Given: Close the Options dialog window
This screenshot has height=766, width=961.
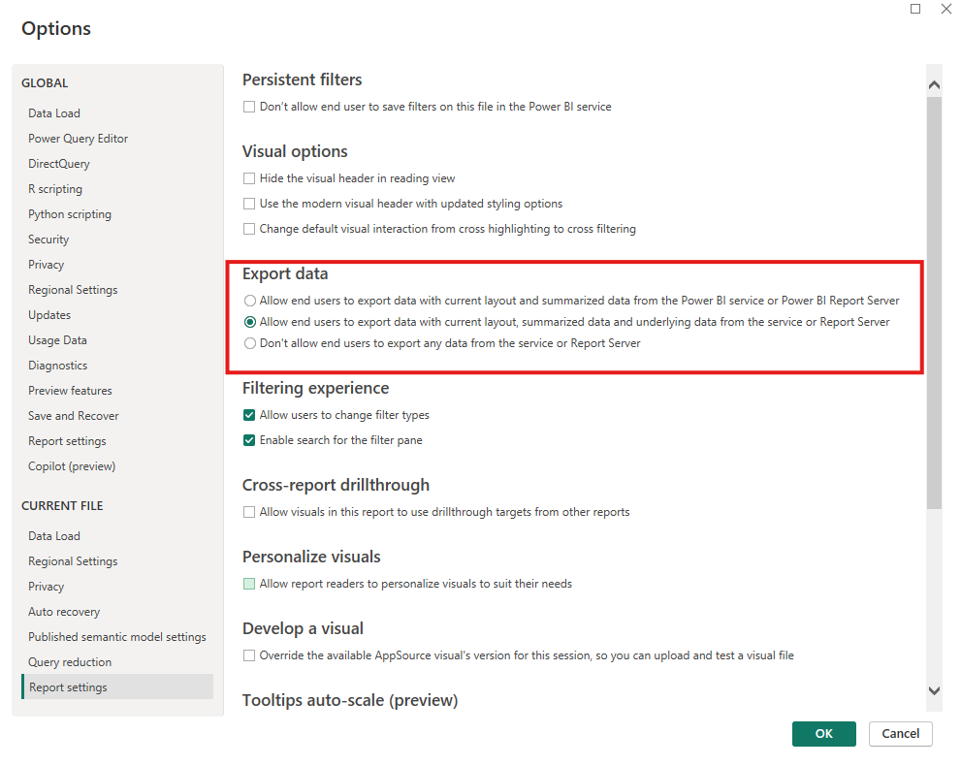Looking at the screenshot, I should [946, 9].
